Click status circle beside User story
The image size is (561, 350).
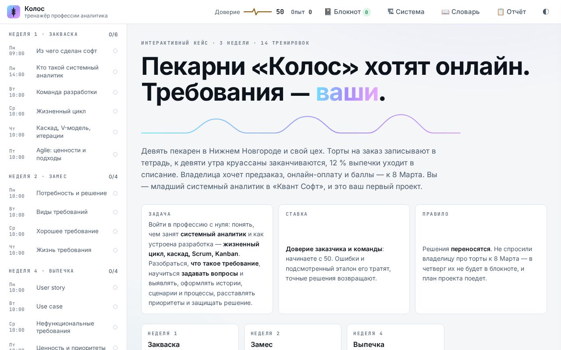115,287
